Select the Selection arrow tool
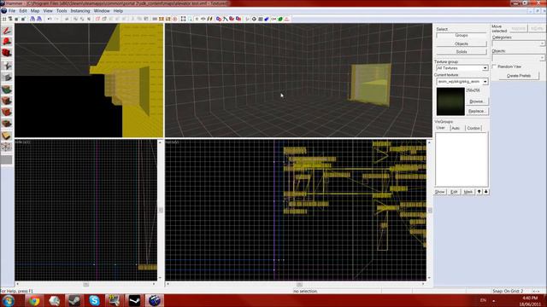Viewport: 547px width, 307px height. point(7,31)
